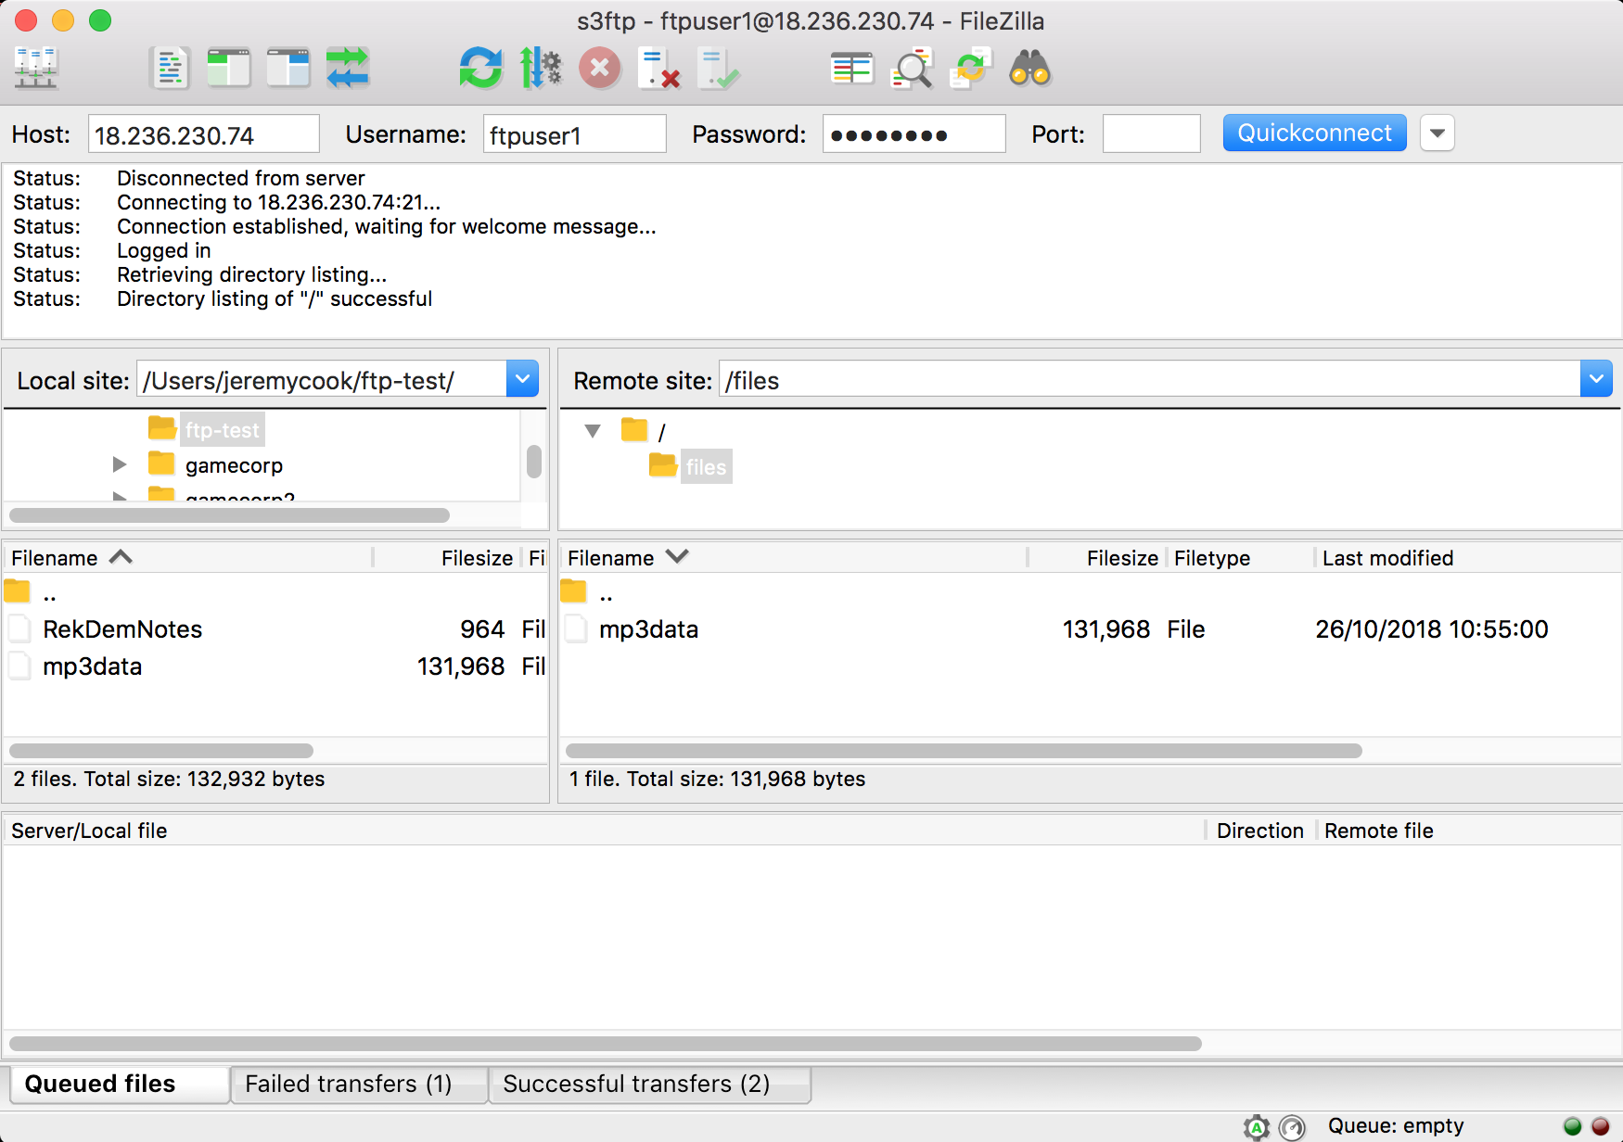The height and width of the screenshot is (1142, 1623).
Task: Open the Local site path dropdown
Action: (522, 379)
